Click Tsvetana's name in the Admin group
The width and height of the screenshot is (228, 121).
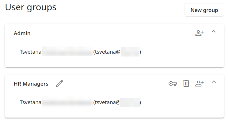click(x=31, y=52)
